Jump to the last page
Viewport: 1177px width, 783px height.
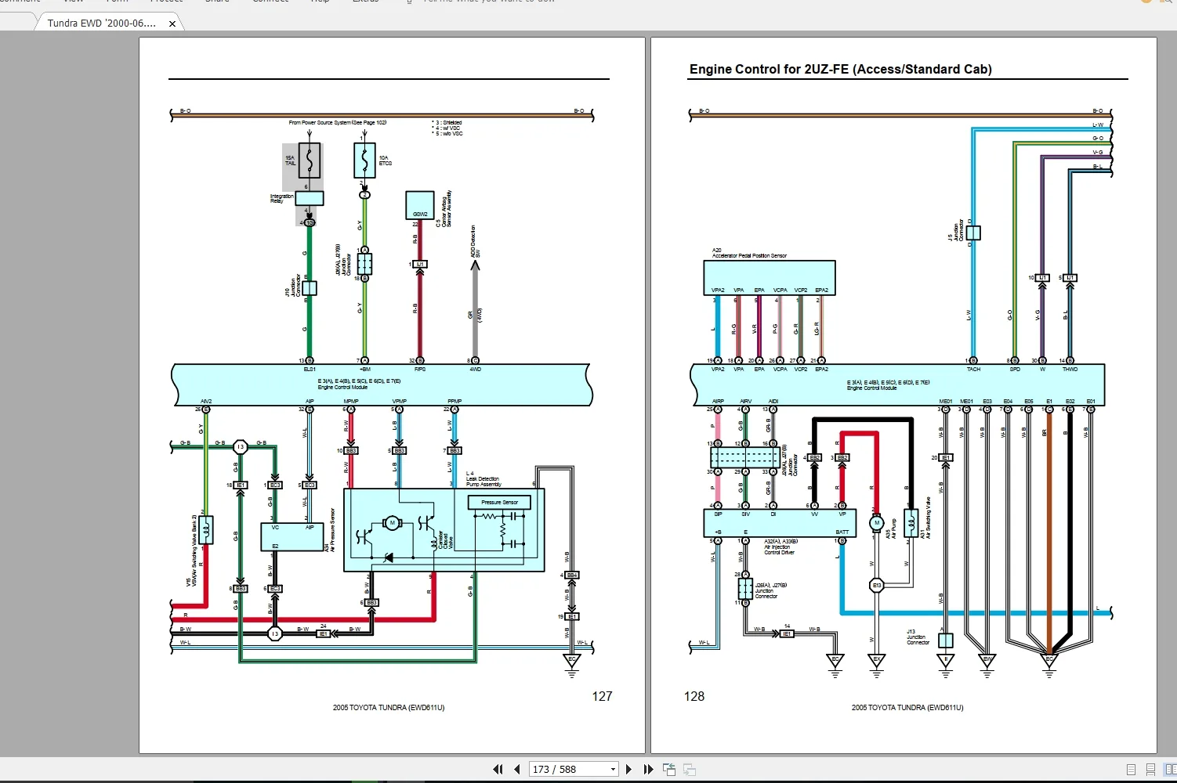(x=648, y=769)
